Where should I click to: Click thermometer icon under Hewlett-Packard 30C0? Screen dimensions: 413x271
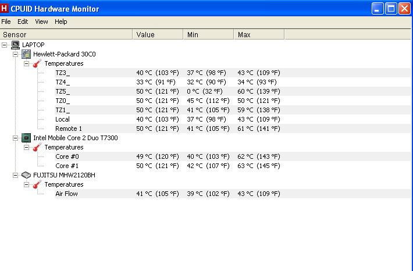(x=37, y=63)
